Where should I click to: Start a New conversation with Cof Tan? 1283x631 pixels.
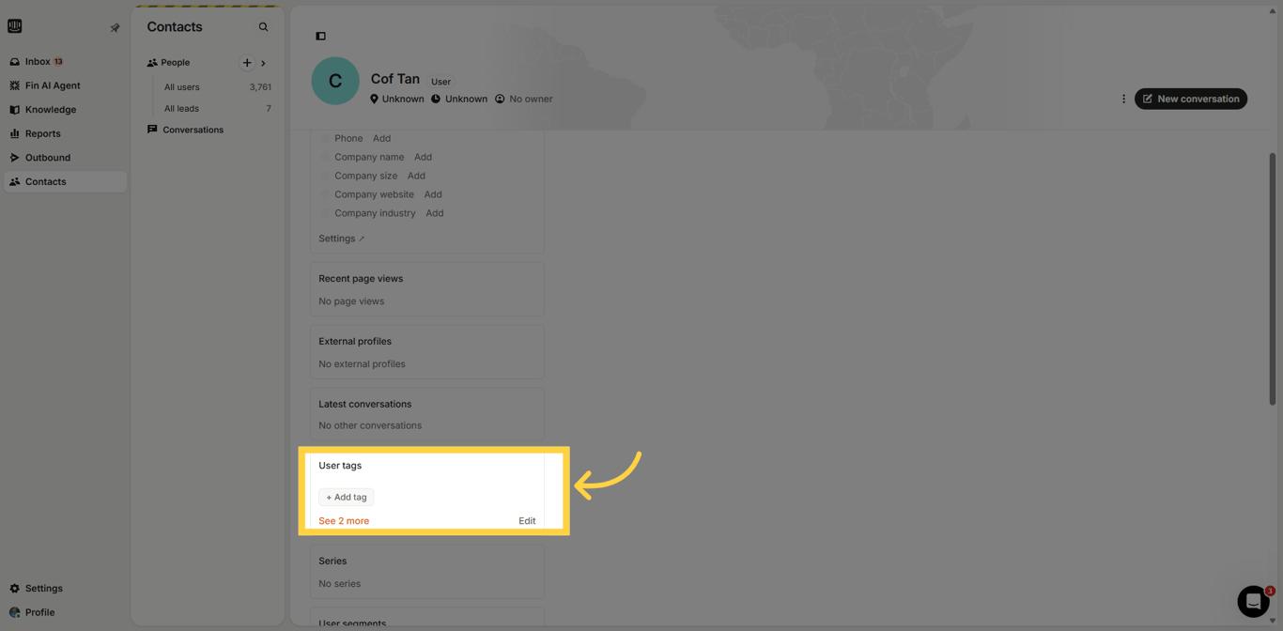click(1191, 98)
